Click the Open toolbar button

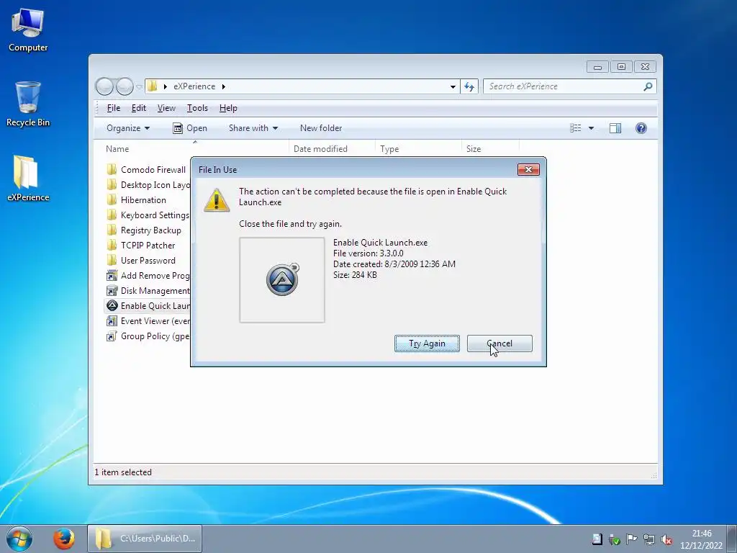pyautogui.click(x=190, y=128)
